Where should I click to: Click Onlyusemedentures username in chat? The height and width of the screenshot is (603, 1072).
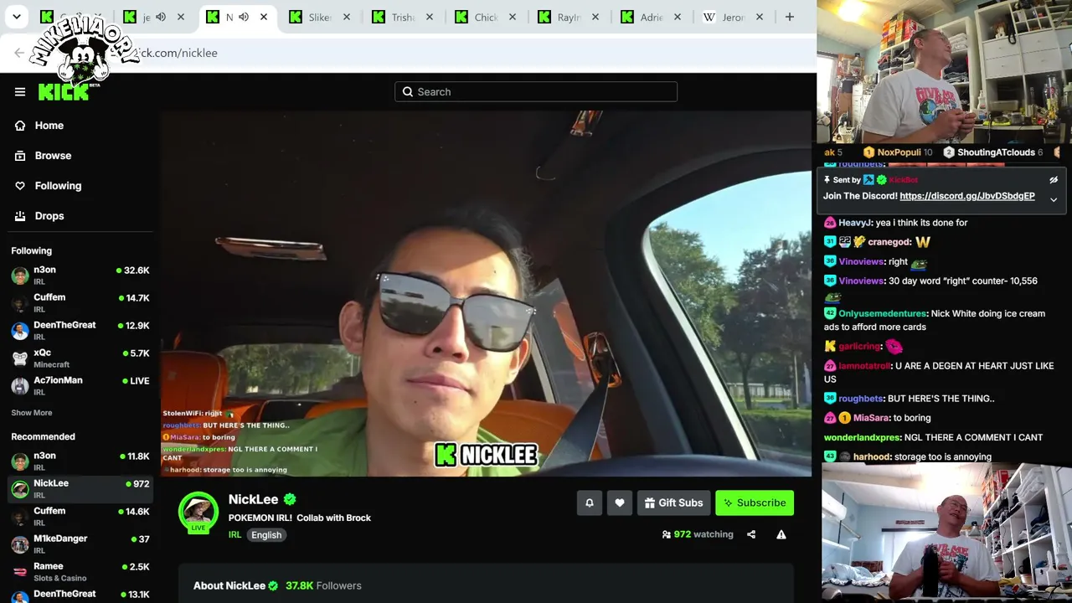[x=883, y=313]
